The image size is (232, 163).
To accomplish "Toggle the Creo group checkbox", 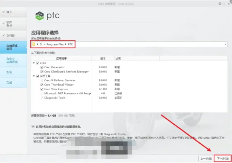I will click(38, 63).
